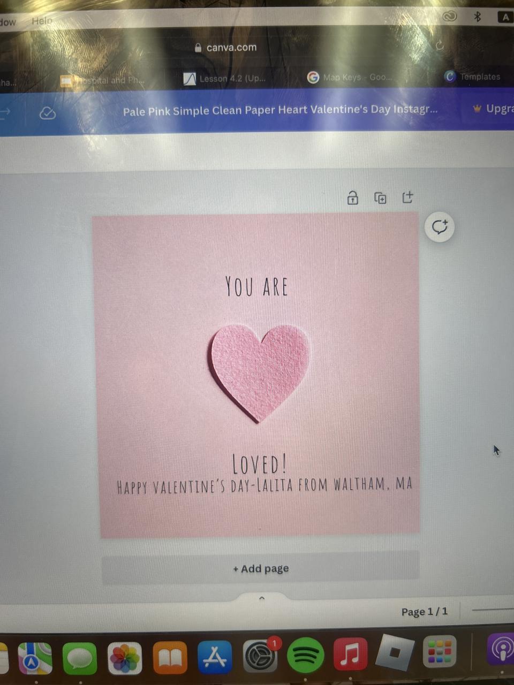
Task: Open the Help menu
Action: [x=42, y=21]
